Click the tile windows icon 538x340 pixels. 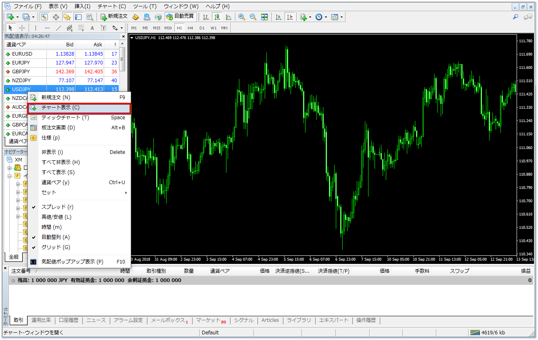264,17
